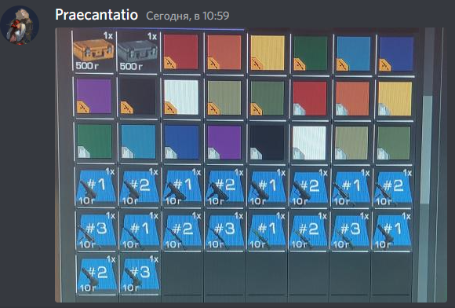
Task: Select the red swatch with crystal icon
Action: point(309,98)
